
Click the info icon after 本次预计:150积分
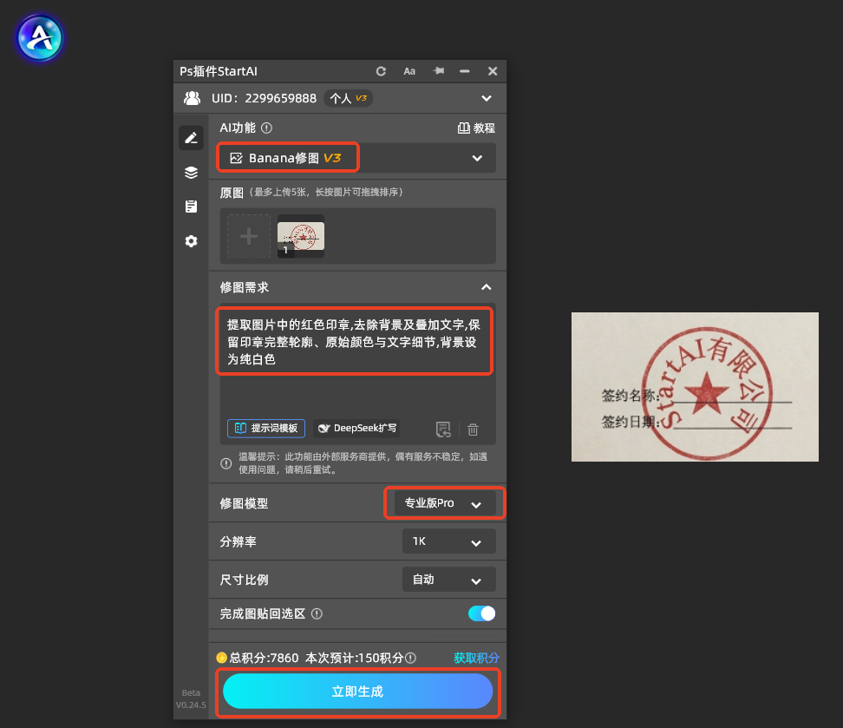(x=411, y=658)
